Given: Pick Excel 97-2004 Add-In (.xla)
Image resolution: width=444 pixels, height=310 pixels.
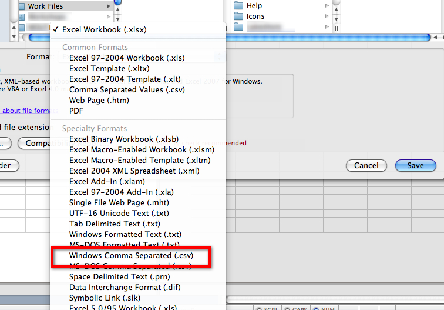Looking at the screenshot, I should [121, 192].
